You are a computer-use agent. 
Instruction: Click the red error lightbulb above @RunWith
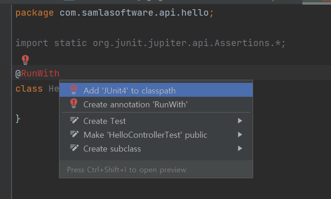point(25,60)
